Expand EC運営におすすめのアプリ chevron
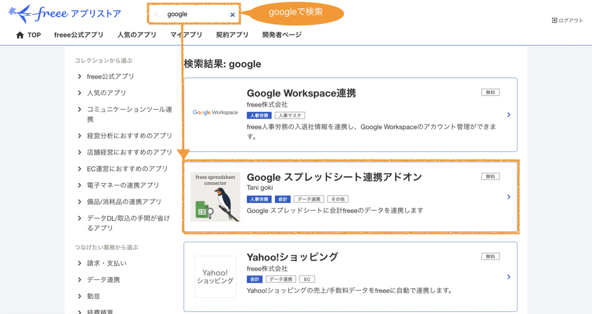The width and height of the screenshot is (592, 314). [79, 168]
